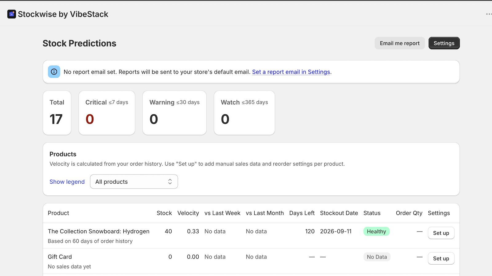Click The Collection Snowboard: Hydrogen product name
Screen dimensions: 492x276
99,232
